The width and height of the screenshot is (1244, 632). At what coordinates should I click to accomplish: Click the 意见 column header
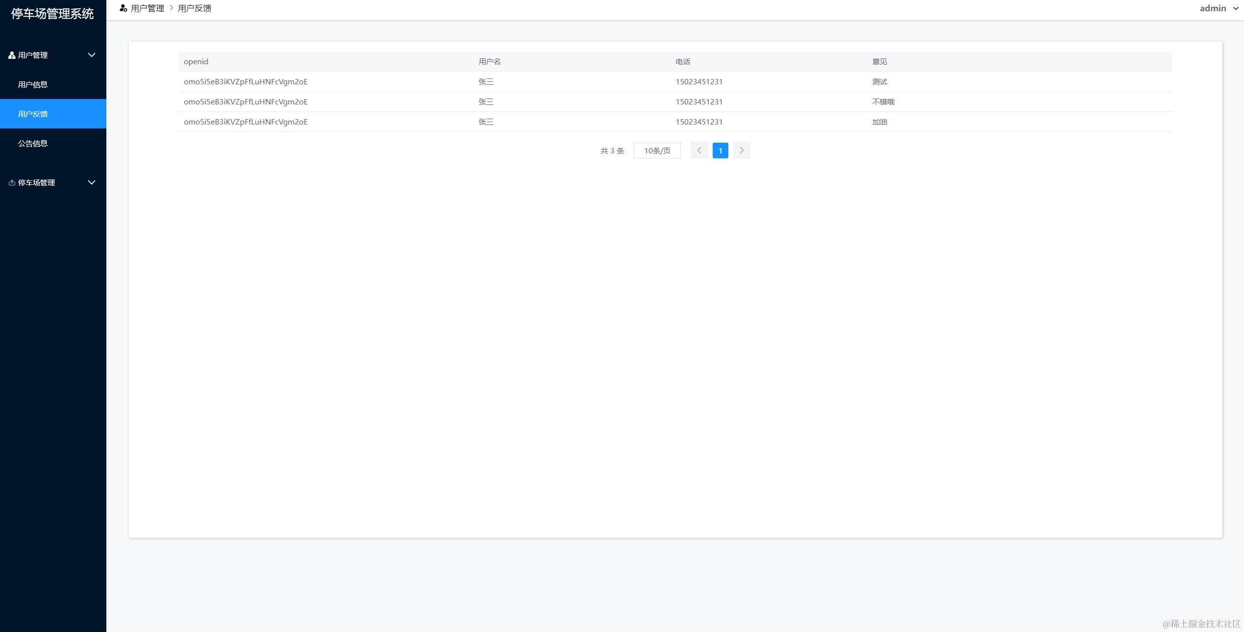coord(879,61)
